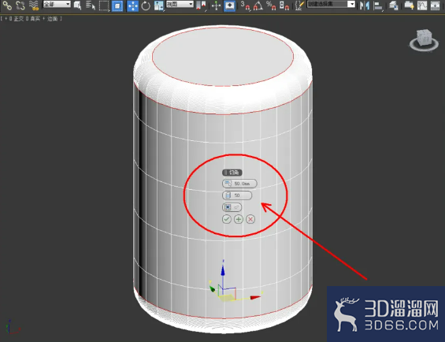Cancel chamfer with the red X button

tap(250, 219)
